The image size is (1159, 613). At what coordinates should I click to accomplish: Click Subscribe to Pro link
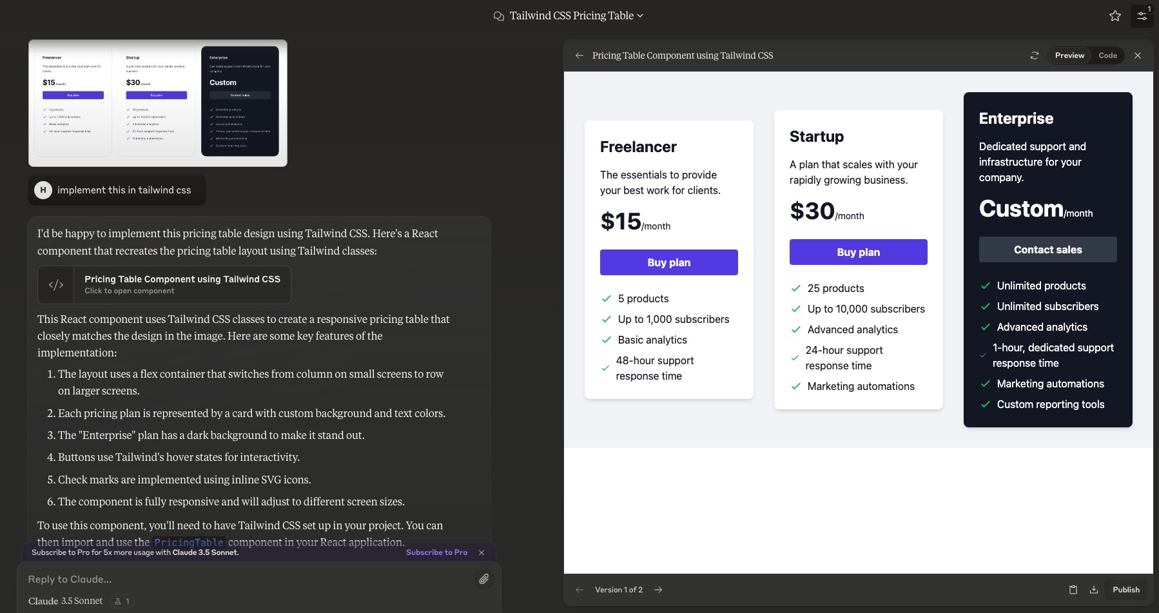[x=436, y=552]
